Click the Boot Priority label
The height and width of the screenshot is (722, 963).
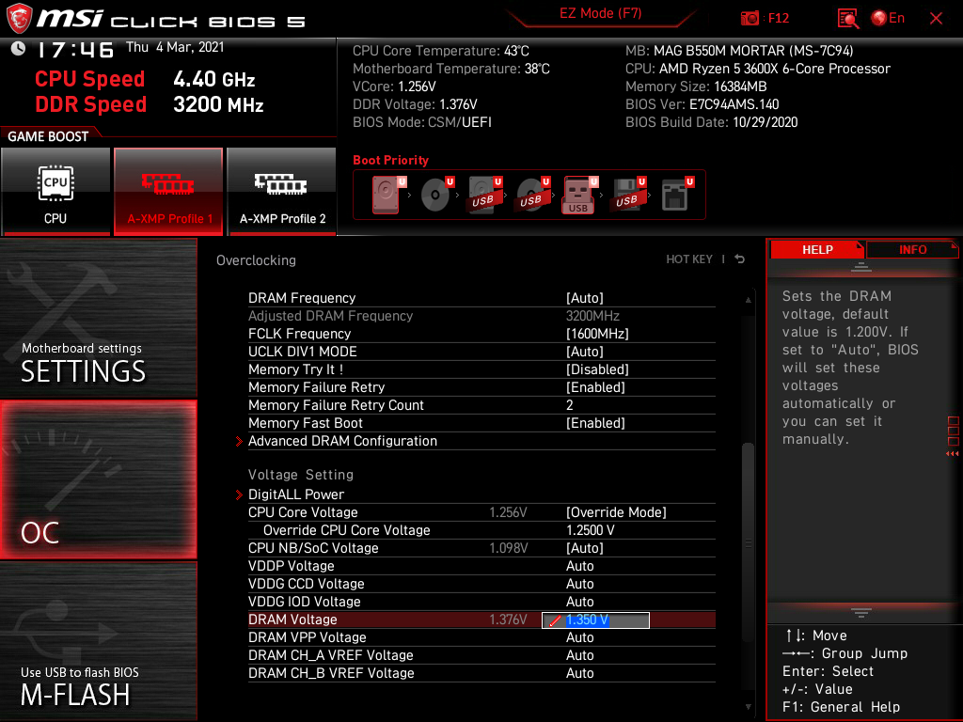click(x=390, y=160)
